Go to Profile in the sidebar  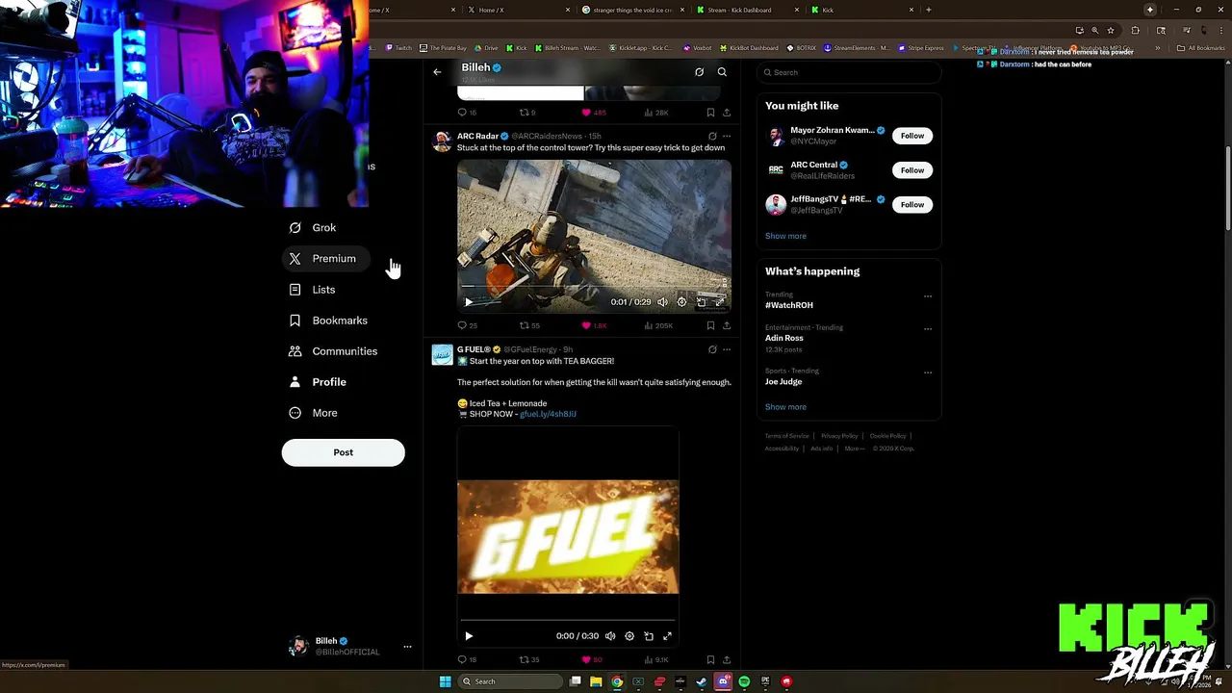pos(318,382)
